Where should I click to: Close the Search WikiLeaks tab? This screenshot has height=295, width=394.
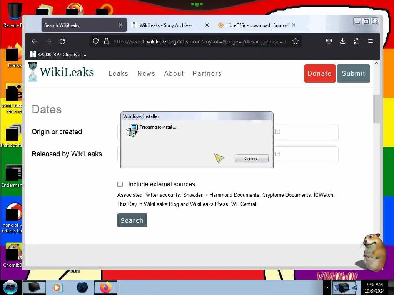coord(120,25)
